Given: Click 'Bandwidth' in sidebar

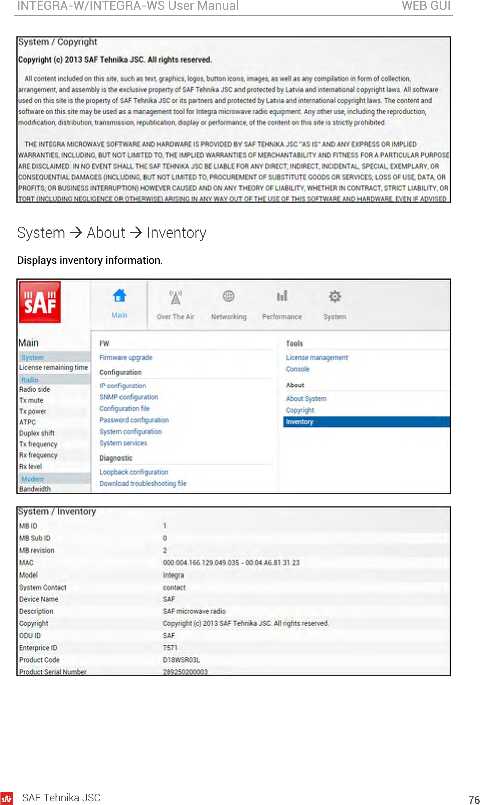Looking at the screenshot, I should (35, 489).
